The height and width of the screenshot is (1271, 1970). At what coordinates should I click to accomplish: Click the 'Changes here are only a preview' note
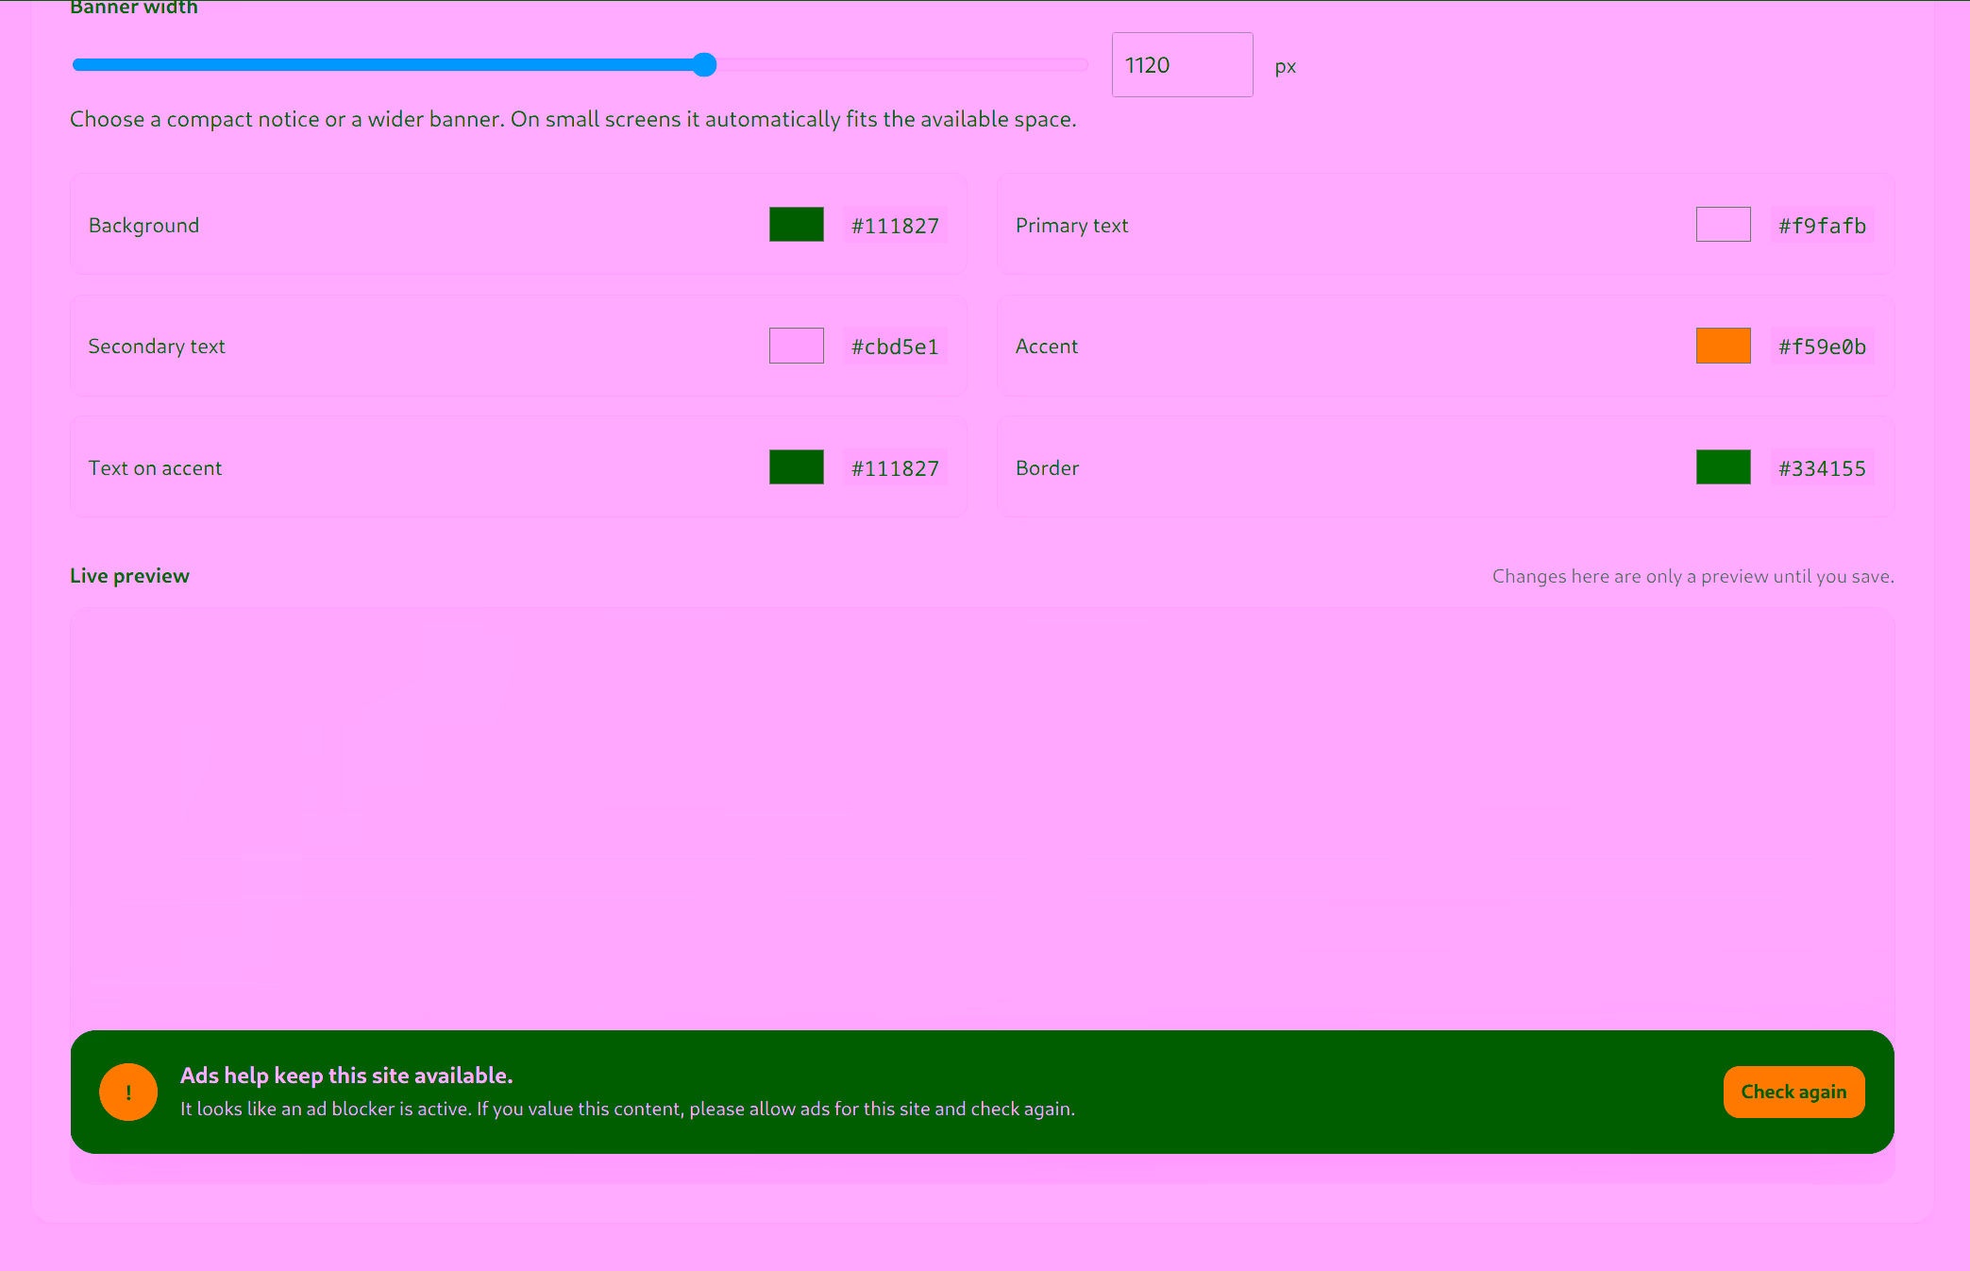click(x=1692, y=576)
